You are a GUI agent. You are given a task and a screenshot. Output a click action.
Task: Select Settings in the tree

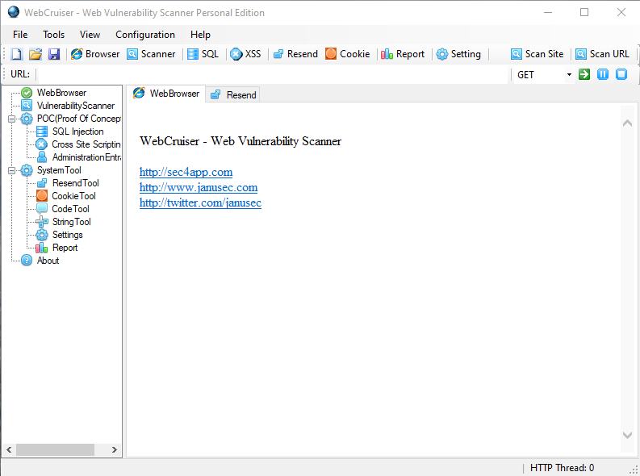(67, 235)
